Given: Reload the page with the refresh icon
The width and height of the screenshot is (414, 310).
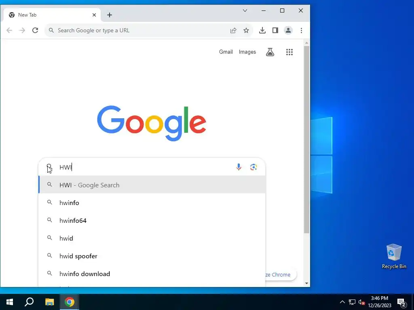Looking at the screenshot, I should 35,30.
